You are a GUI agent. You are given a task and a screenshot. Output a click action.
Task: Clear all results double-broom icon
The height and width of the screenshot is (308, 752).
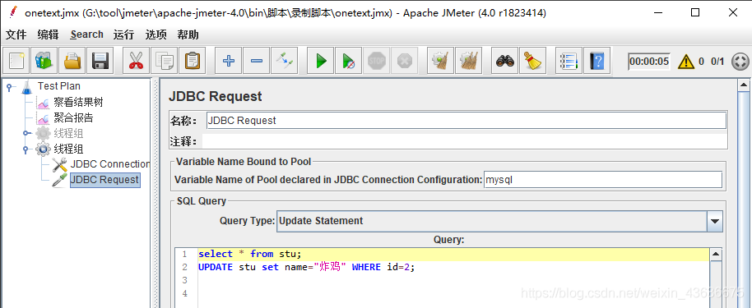pos(469,61)
